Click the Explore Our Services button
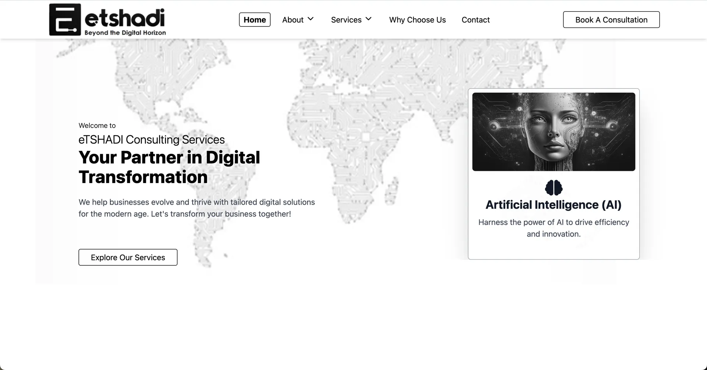 (x=128, y=257)
